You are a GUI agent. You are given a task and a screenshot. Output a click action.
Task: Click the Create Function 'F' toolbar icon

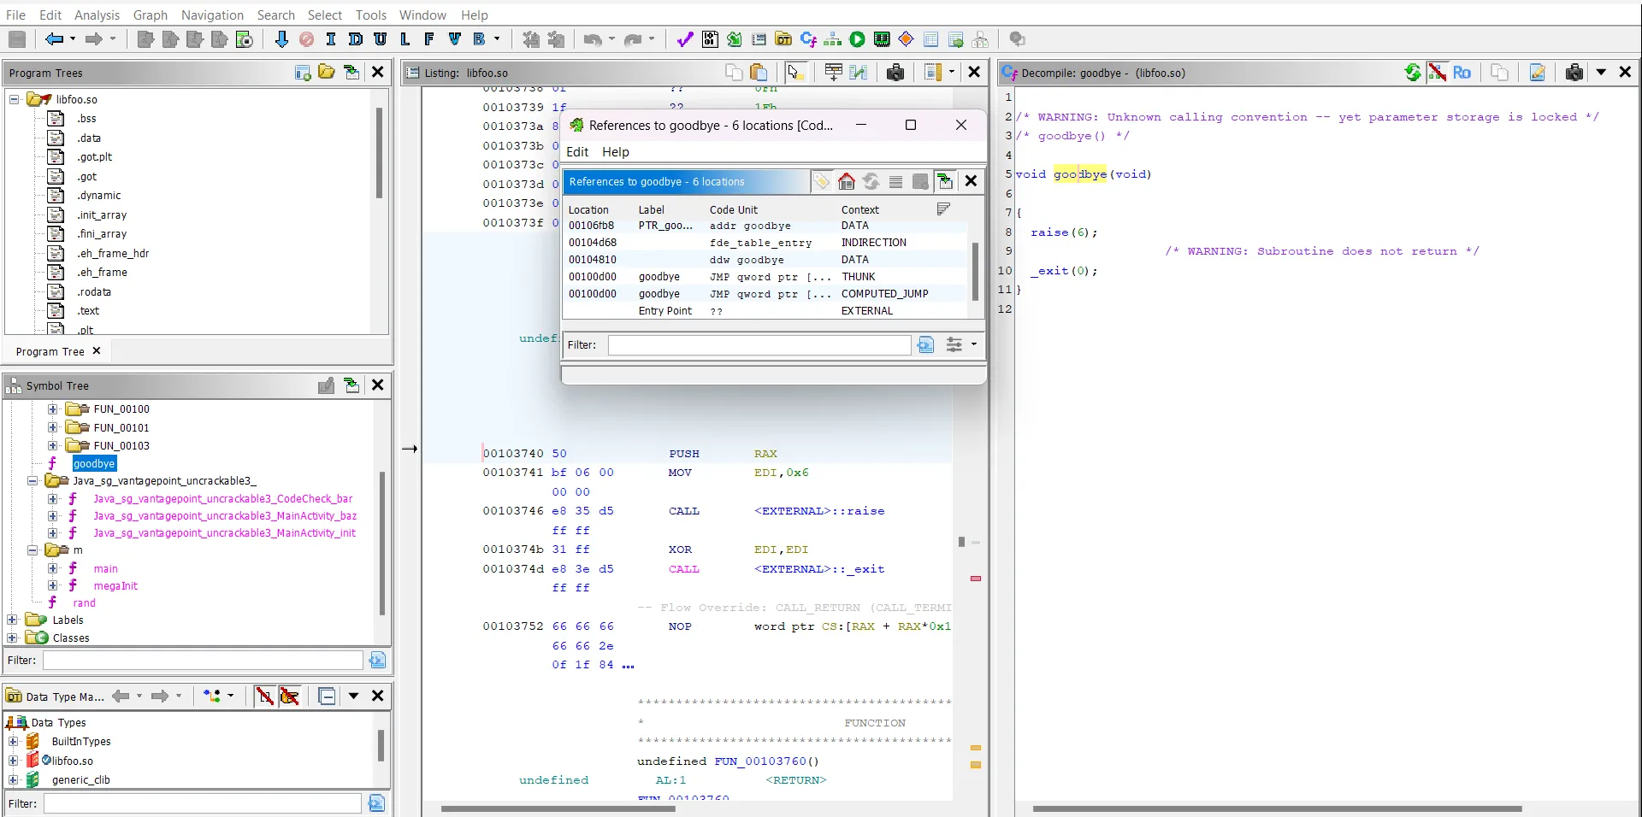pos(429,39)
